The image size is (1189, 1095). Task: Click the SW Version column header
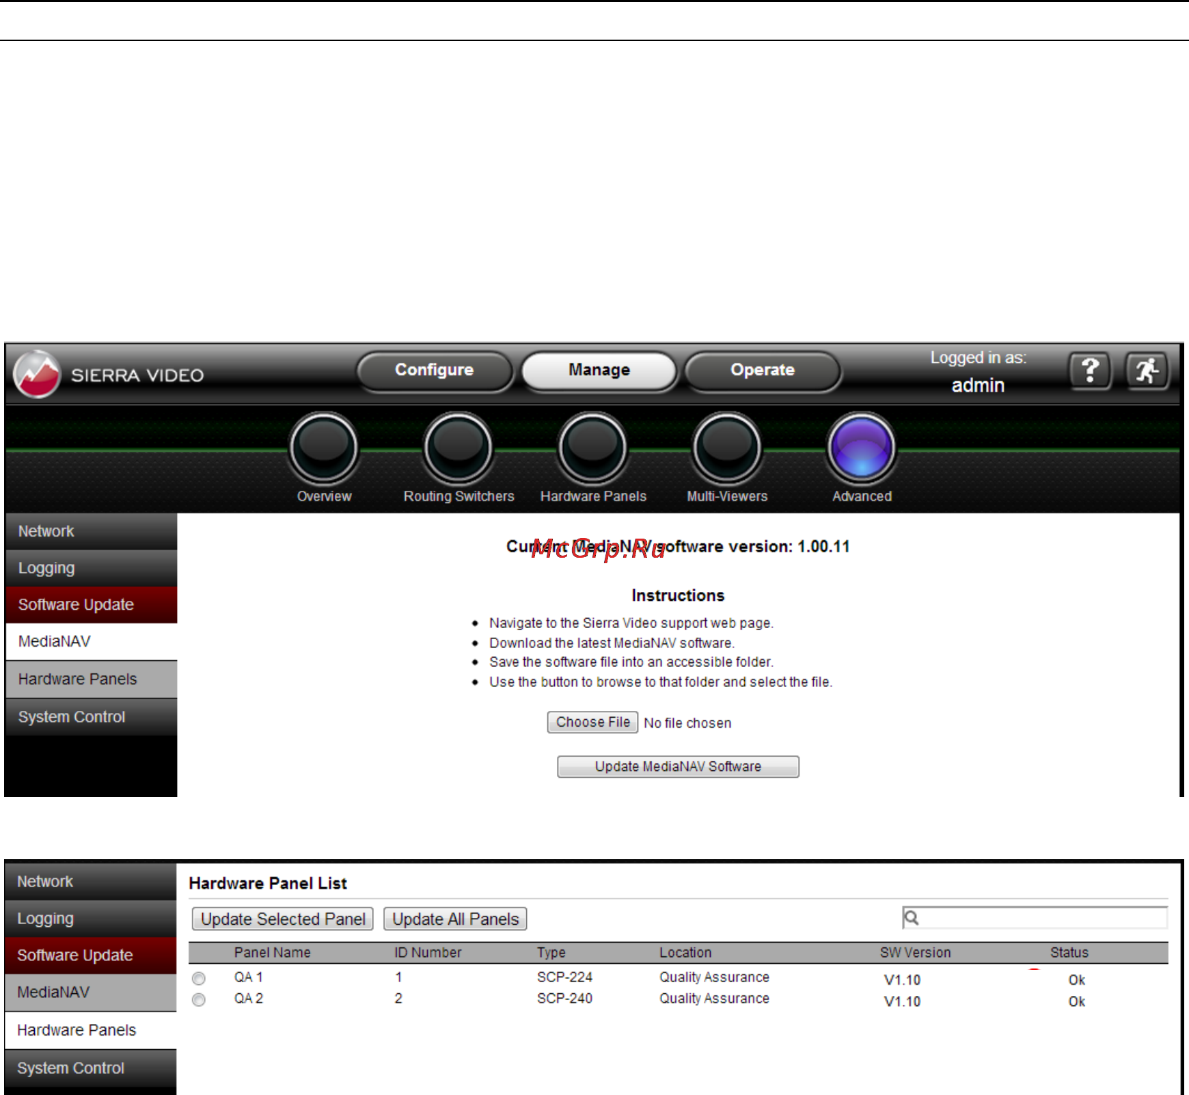(x=916, y=953)
